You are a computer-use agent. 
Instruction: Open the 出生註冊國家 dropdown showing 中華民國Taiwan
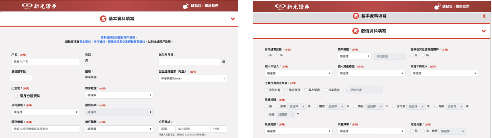coord(193,78)
